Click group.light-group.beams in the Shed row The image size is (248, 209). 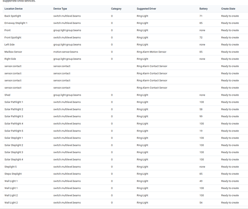click(67, 95)
